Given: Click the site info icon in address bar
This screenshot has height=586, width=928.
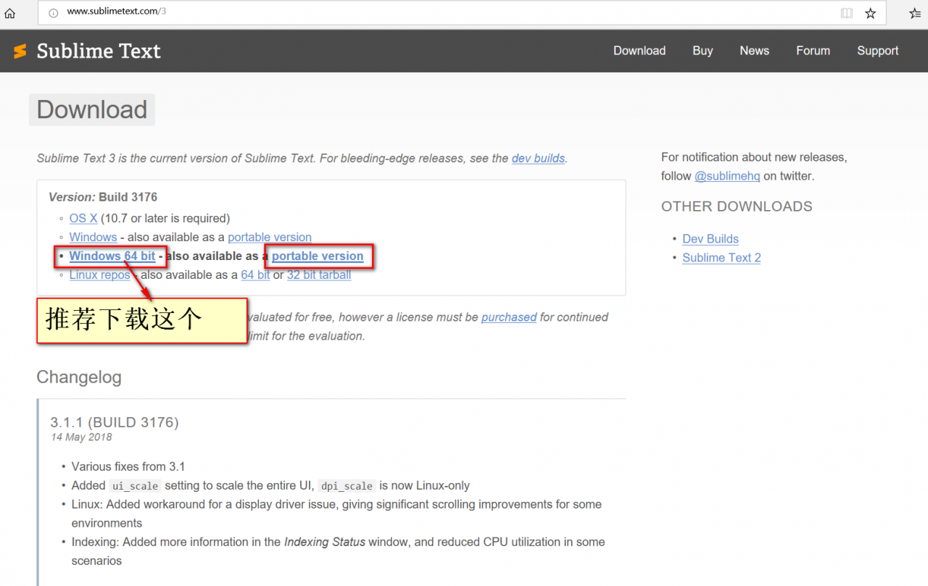Looking at the screenshot, I should [x=53, y=13].
